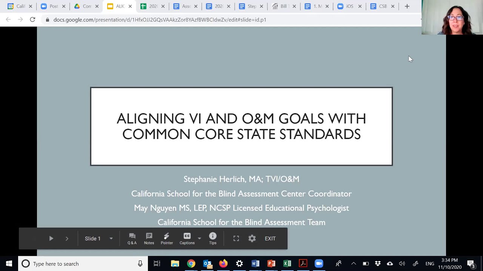Open the cloud sync tray icon
483x271 pixels.
[x=390, y=264]
